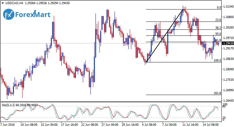Select the 50.0 Fibonacci level label

218,34
